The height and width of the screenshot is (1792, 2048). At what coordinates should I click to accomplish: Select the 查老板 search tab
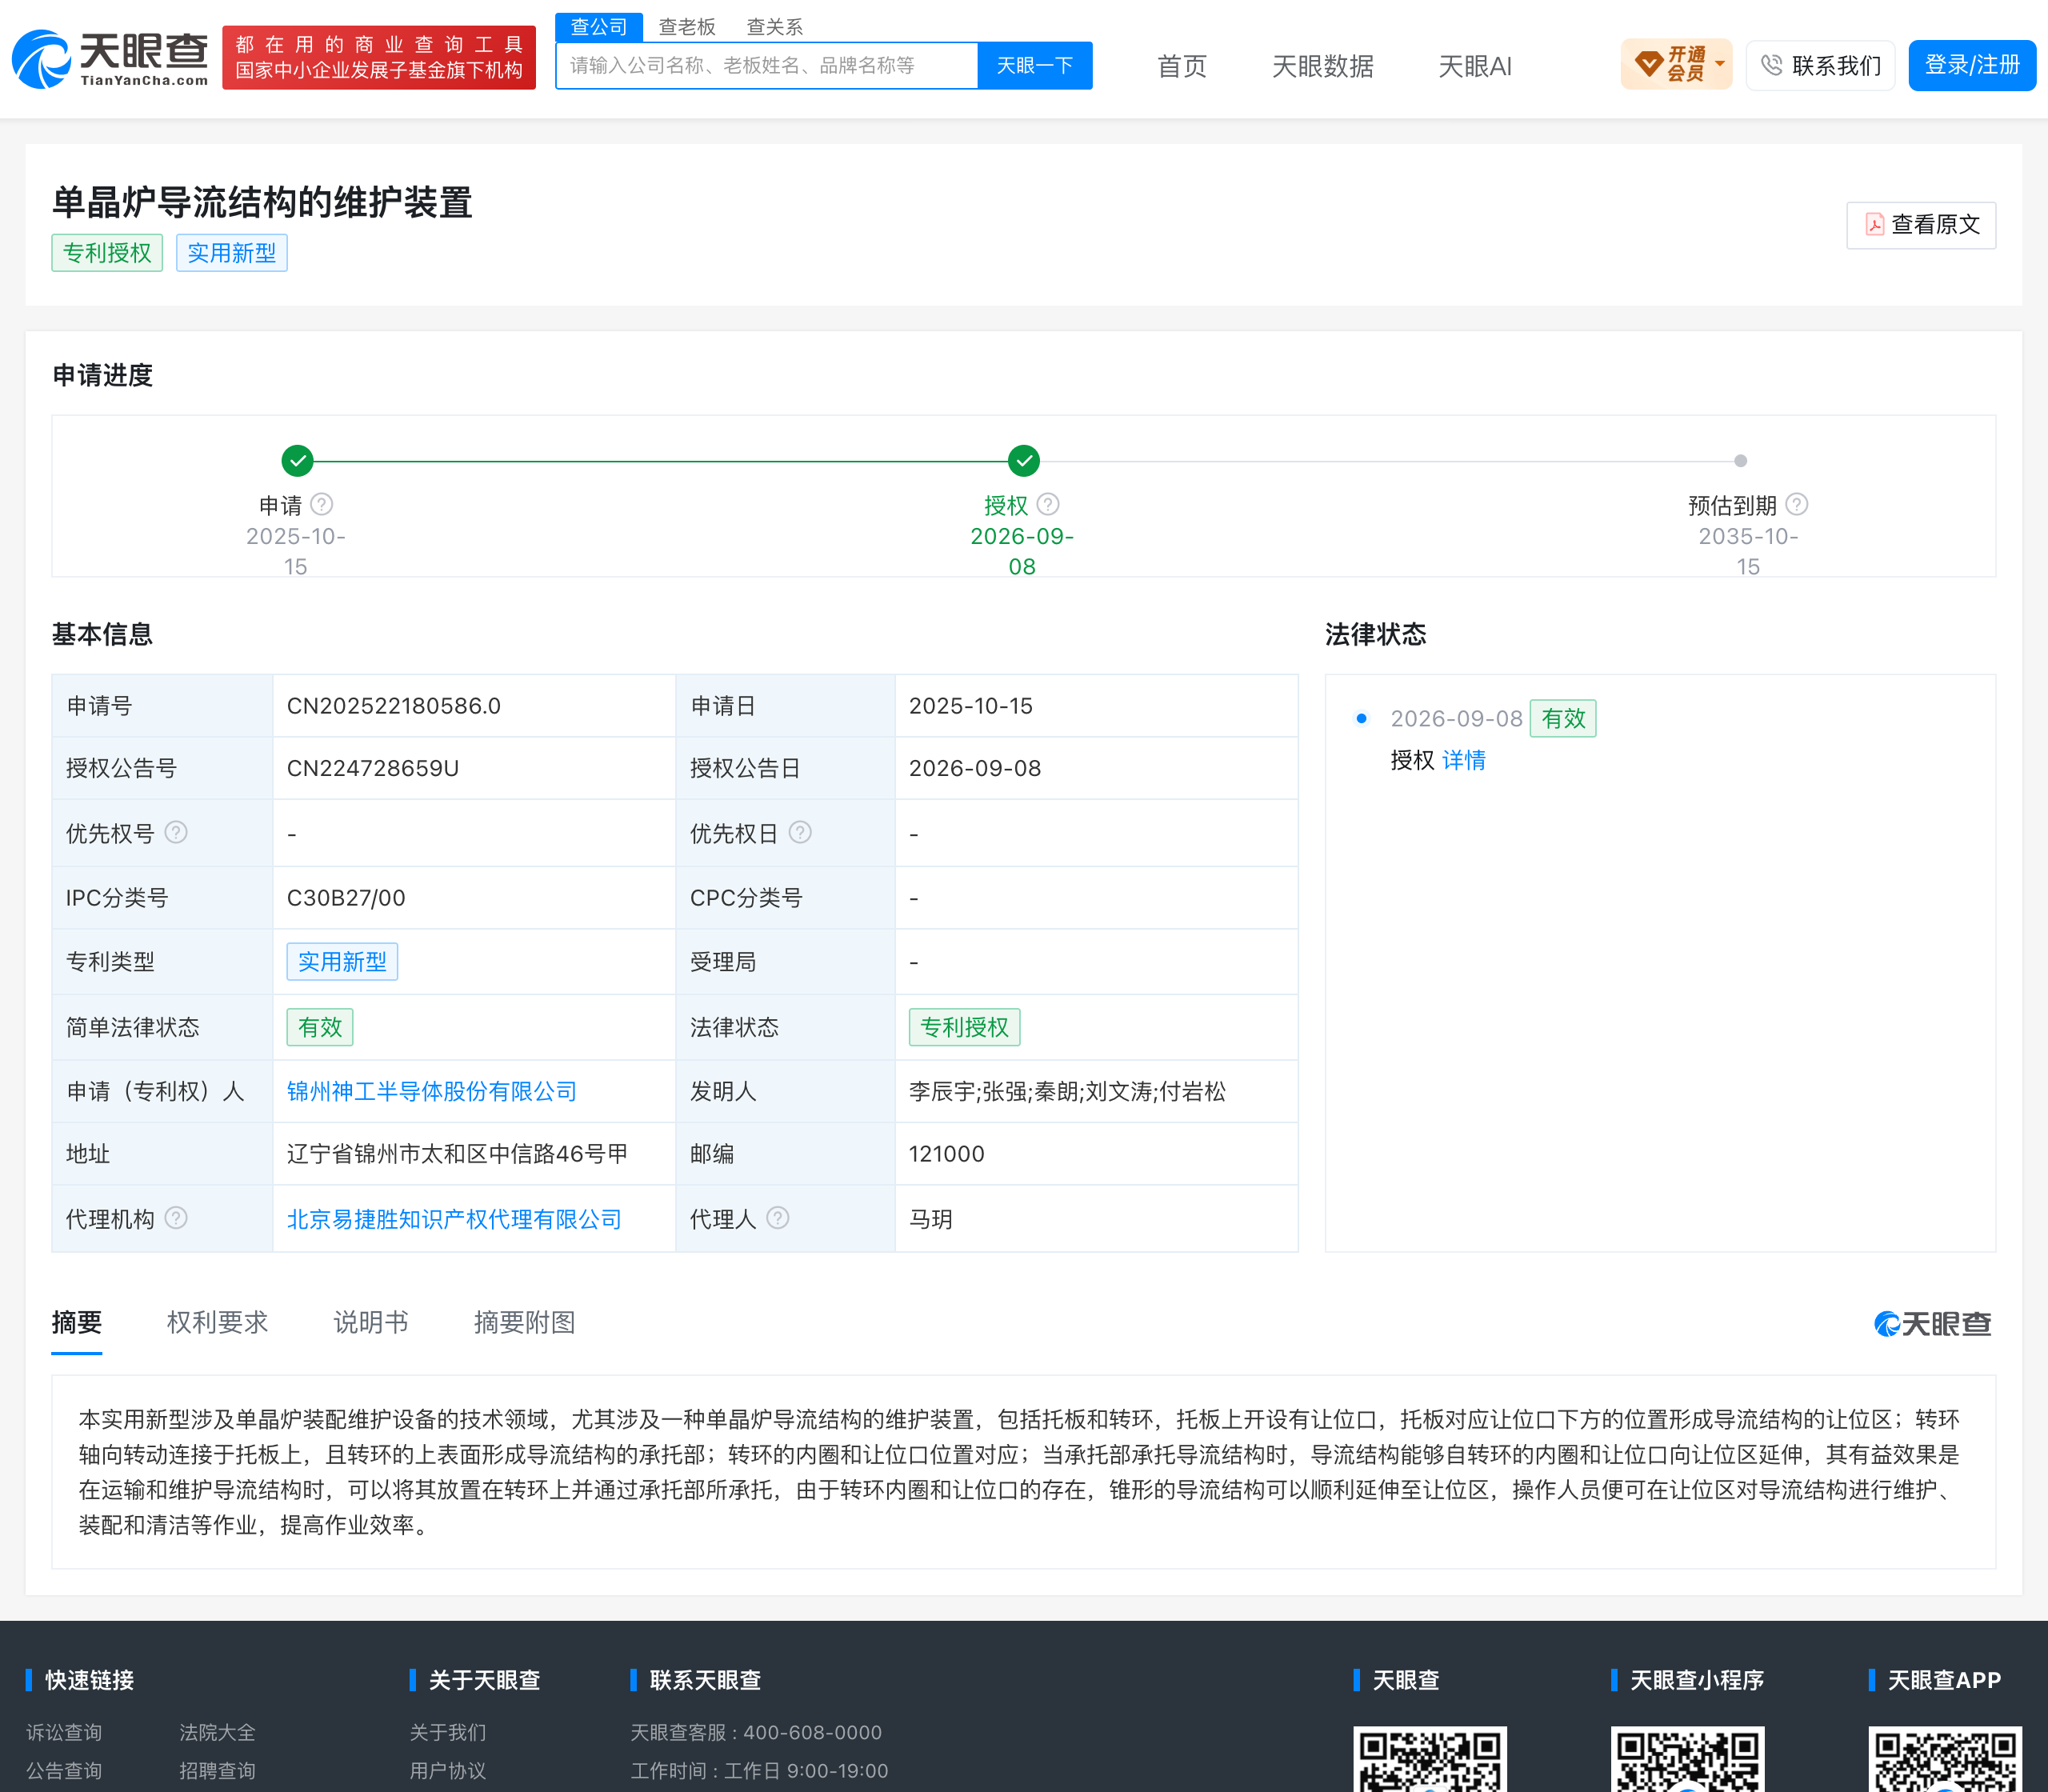pos(687,27)
